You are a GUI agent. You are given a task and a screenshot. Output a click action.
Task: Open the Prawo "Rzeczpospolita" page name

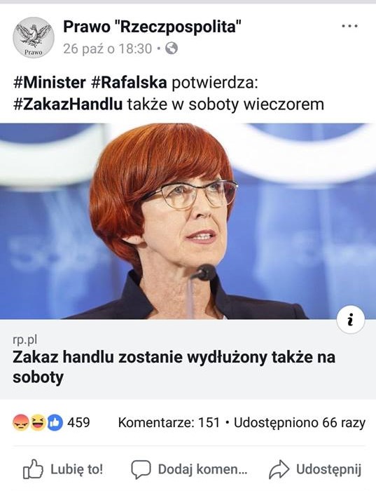tap(152, 27)
